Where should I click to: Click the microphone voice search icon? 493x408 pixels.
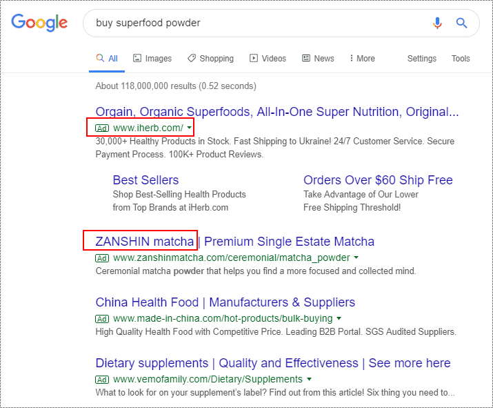pos(437,23)
